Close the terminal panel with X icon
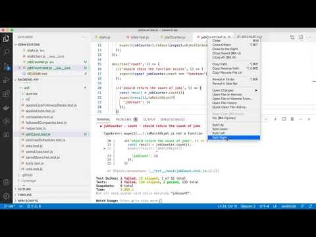 click(309, 119)
